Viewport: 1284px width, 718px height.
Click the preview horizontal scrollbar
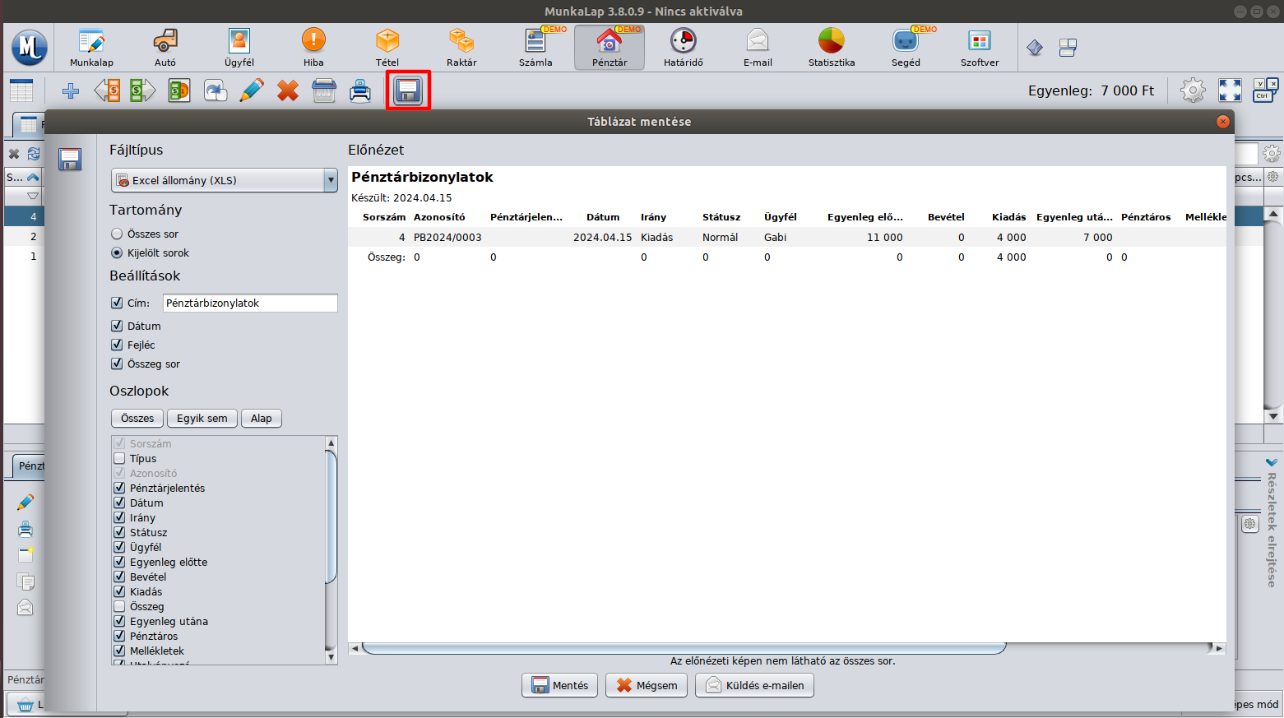coord(683,649)
